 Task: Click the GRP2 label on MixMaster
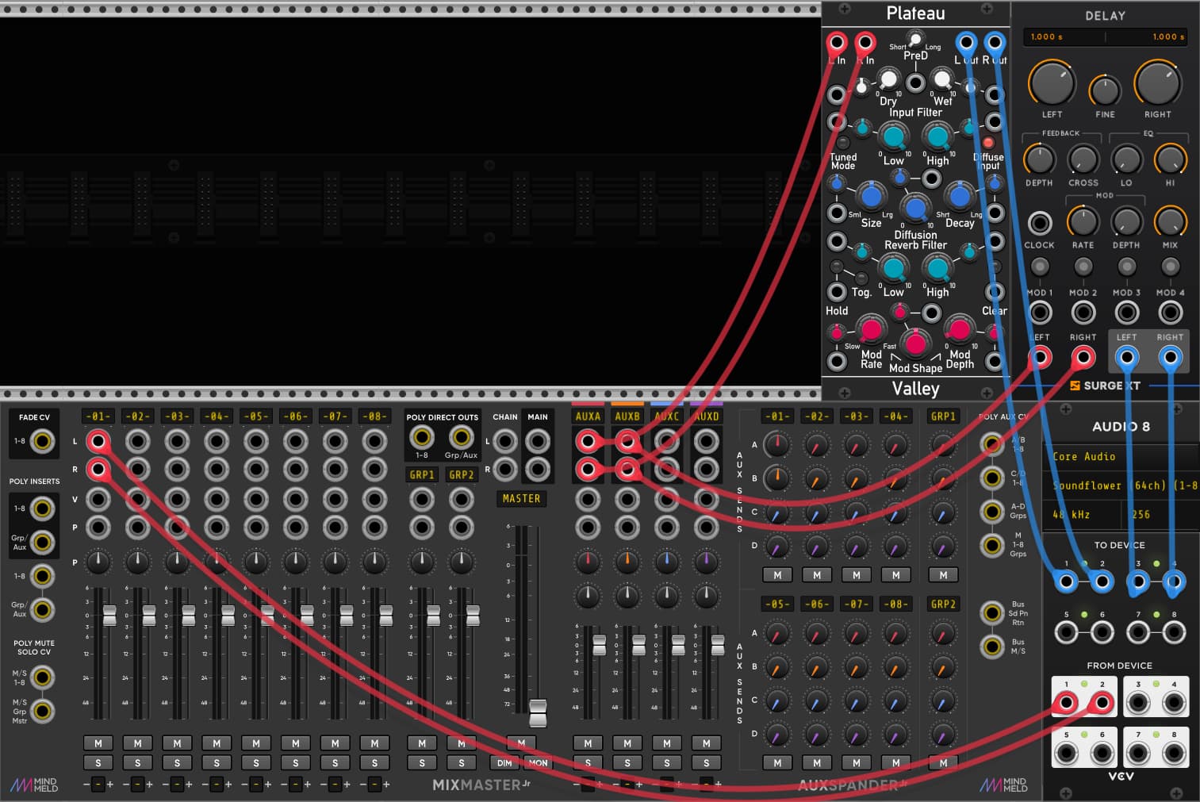coord(461,474)
